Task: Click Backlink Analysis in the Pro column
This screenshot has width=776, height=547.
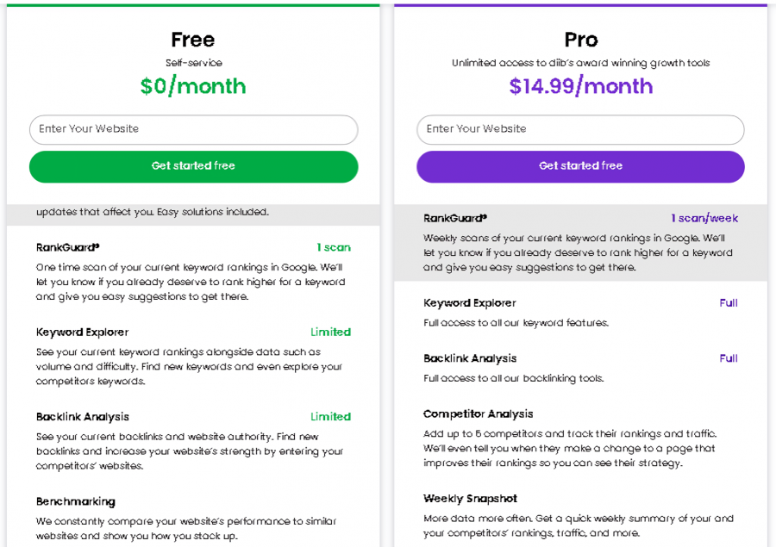Action: (x=470, y=358)
